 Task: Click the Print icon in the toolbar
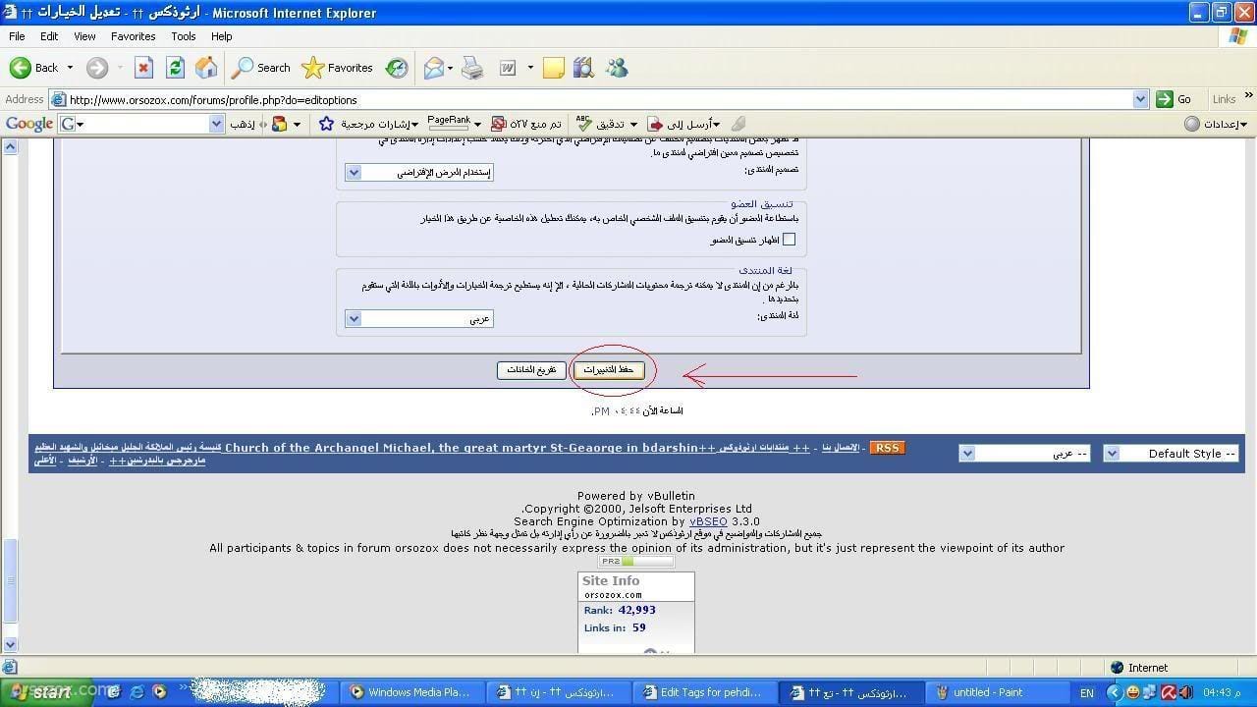click(x=472, y=68)
